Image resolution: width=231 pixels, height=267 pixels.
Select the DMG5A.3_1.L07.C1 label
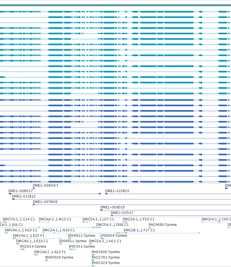[x=98, y=219]
